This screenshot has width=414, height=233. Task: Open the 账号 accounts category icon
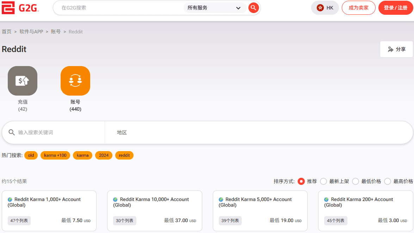coord(75,81)
